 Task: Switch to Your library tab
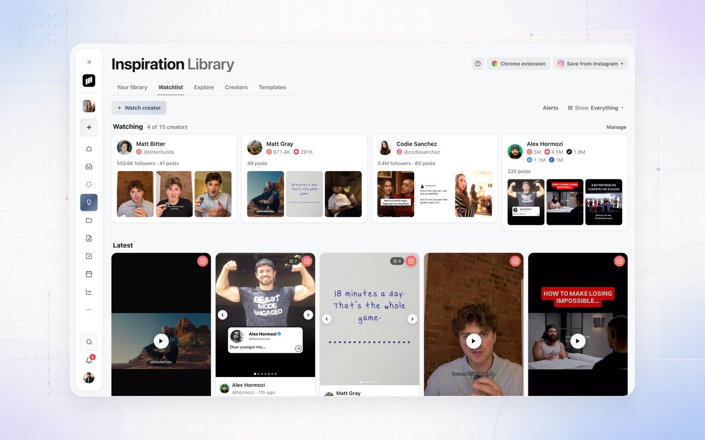132,87
